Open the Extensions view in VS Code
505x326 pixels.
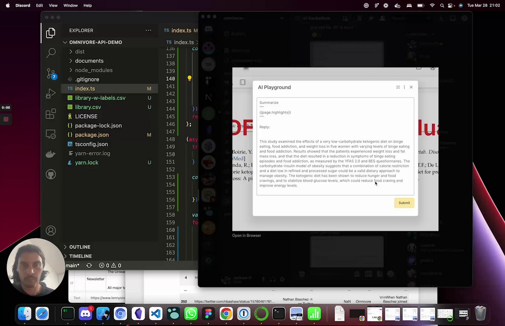[x=50, y=114]
